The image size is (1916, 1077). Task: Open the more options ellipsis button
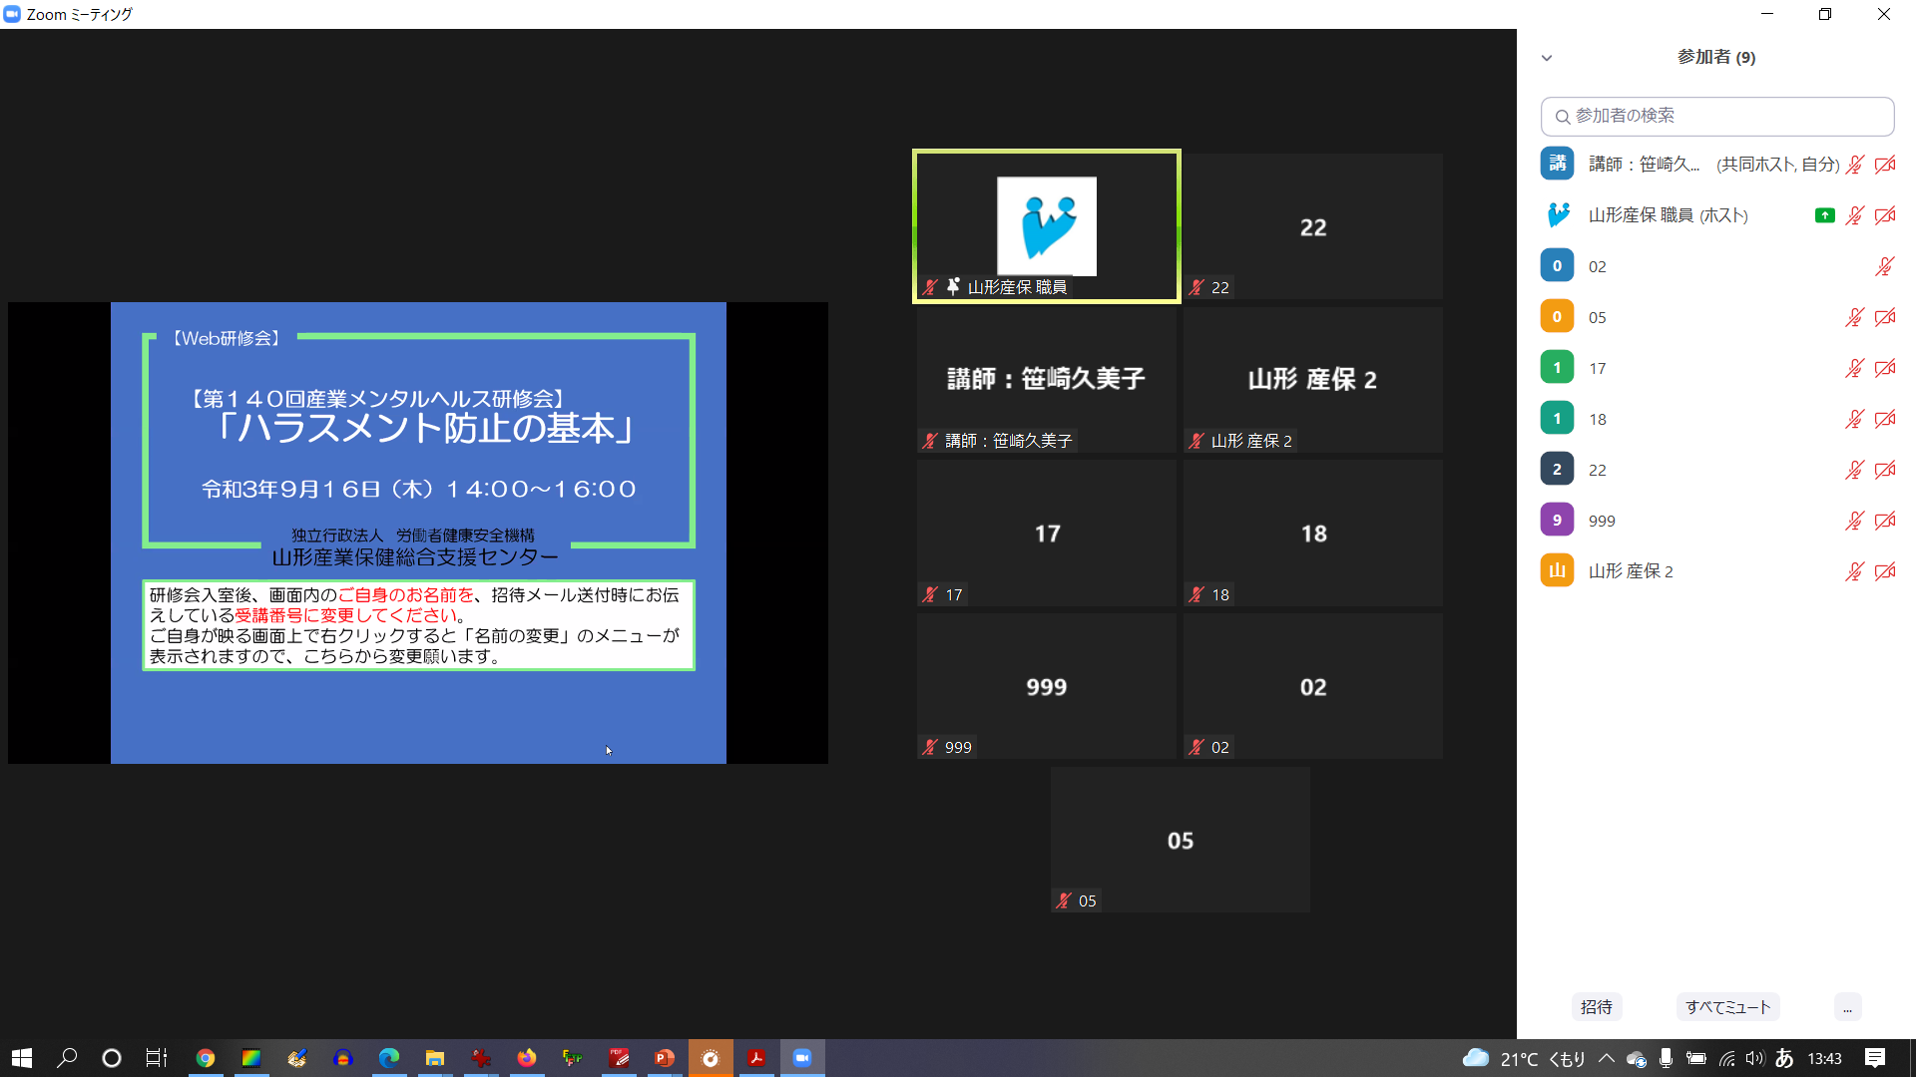point(1847,1007)
